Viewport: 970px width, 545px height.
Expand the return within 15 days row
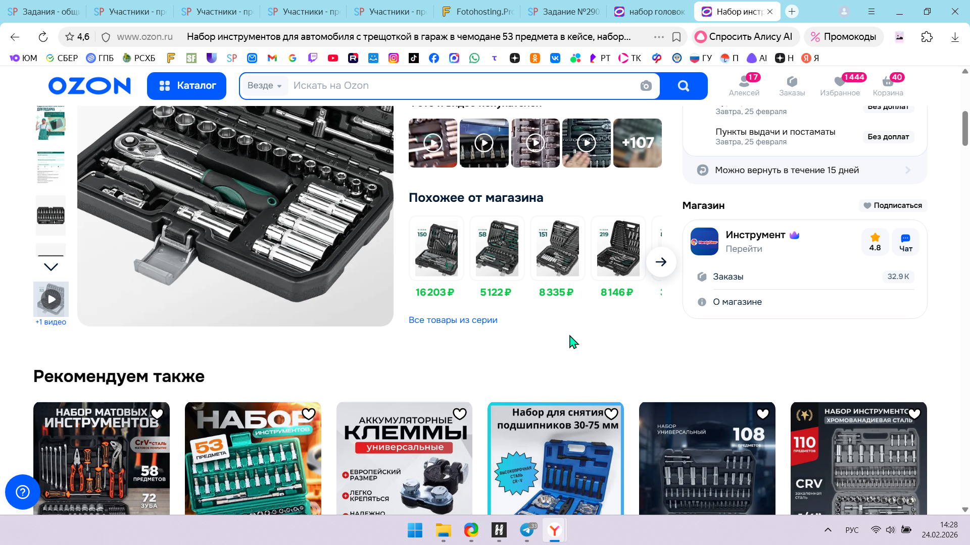point(804,170)
